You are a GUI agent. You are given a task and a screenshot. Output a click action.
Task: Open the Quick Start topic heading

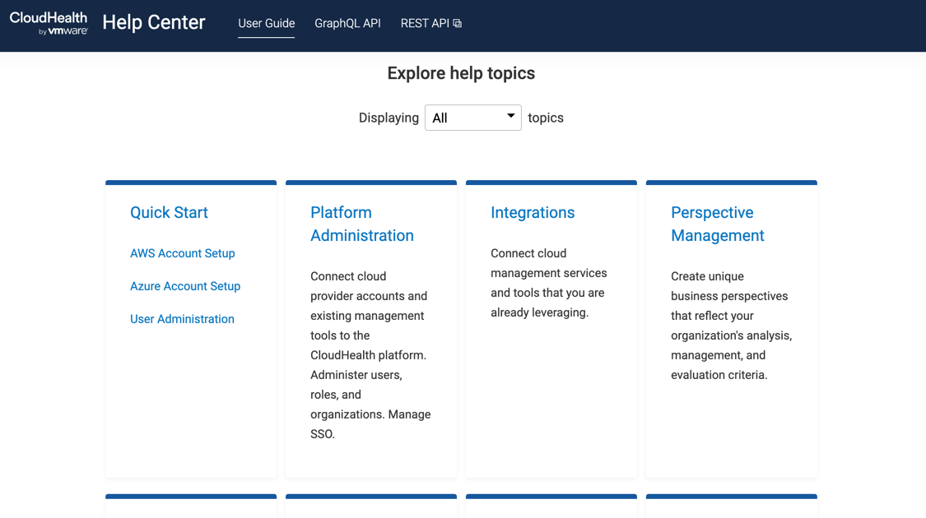pos(169,212)
